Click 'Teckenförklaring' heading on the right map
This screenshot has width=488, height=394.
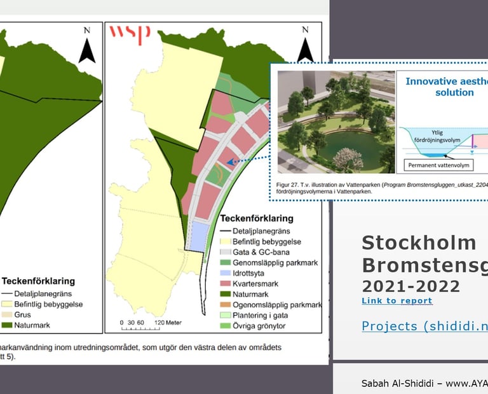(257, 218)
